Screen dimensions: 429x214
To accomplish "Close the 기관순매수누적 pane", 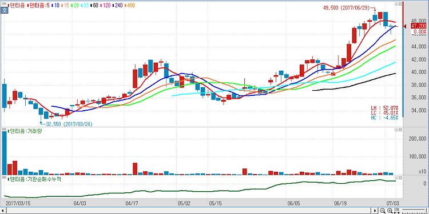I will coord(400,178).
